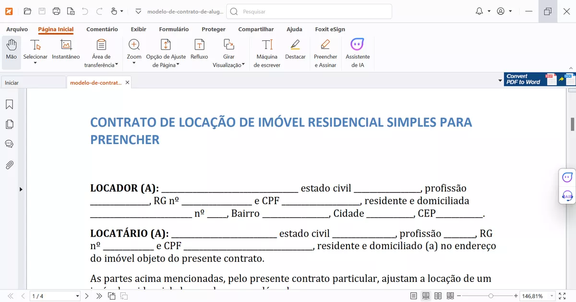Toggle facing pages view mode
The width and height of the screenshot is (576, 302).
(x=437, y=296)
